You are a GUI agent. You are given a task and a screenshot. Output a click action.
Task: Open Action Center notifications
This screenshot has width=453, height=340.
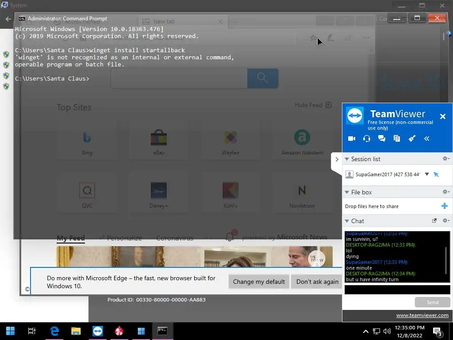(438, 332)
